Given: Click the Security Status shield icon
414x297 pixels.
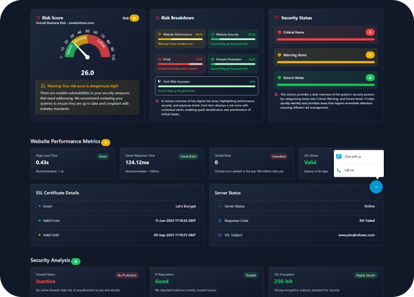Looking at the screenshot, I should [x=276, y=18].
